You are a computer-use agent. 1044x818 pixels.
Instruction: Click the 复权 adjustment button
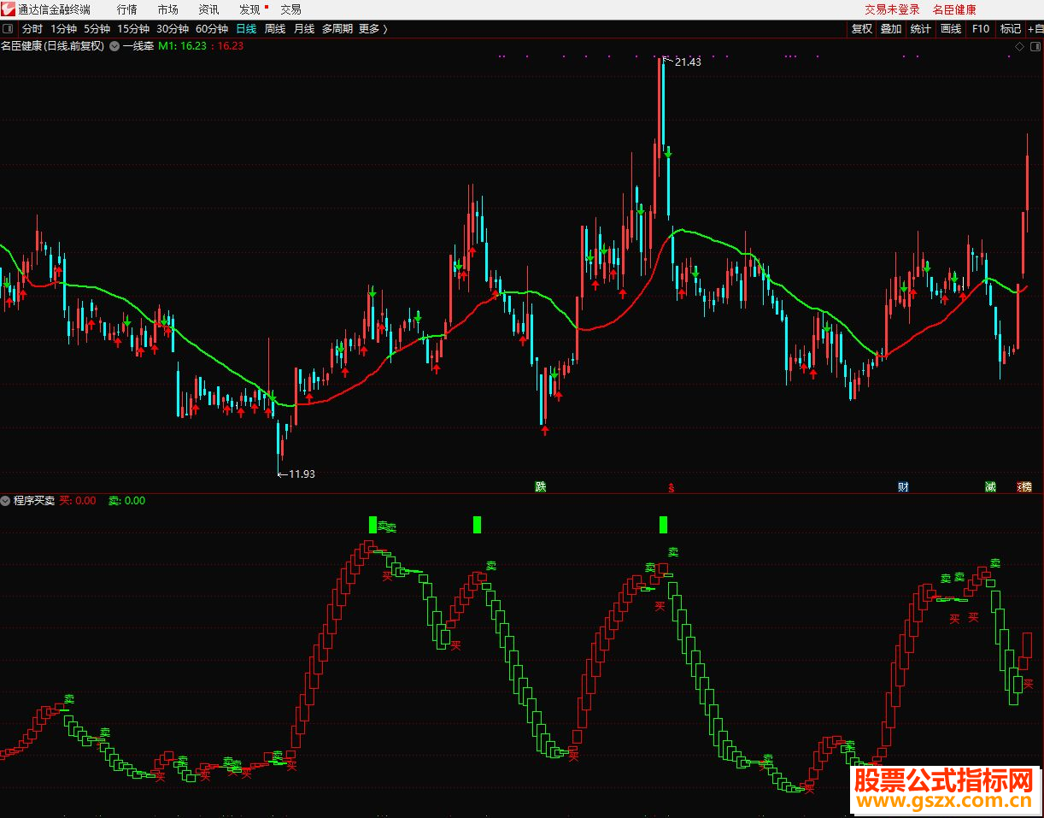click(x=862, y=28)
